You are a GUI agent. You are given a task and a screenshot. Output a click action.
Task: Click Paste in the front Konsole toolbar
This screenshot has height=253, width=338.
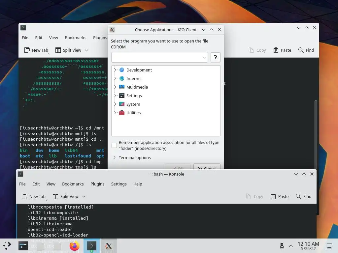[280, 196]
